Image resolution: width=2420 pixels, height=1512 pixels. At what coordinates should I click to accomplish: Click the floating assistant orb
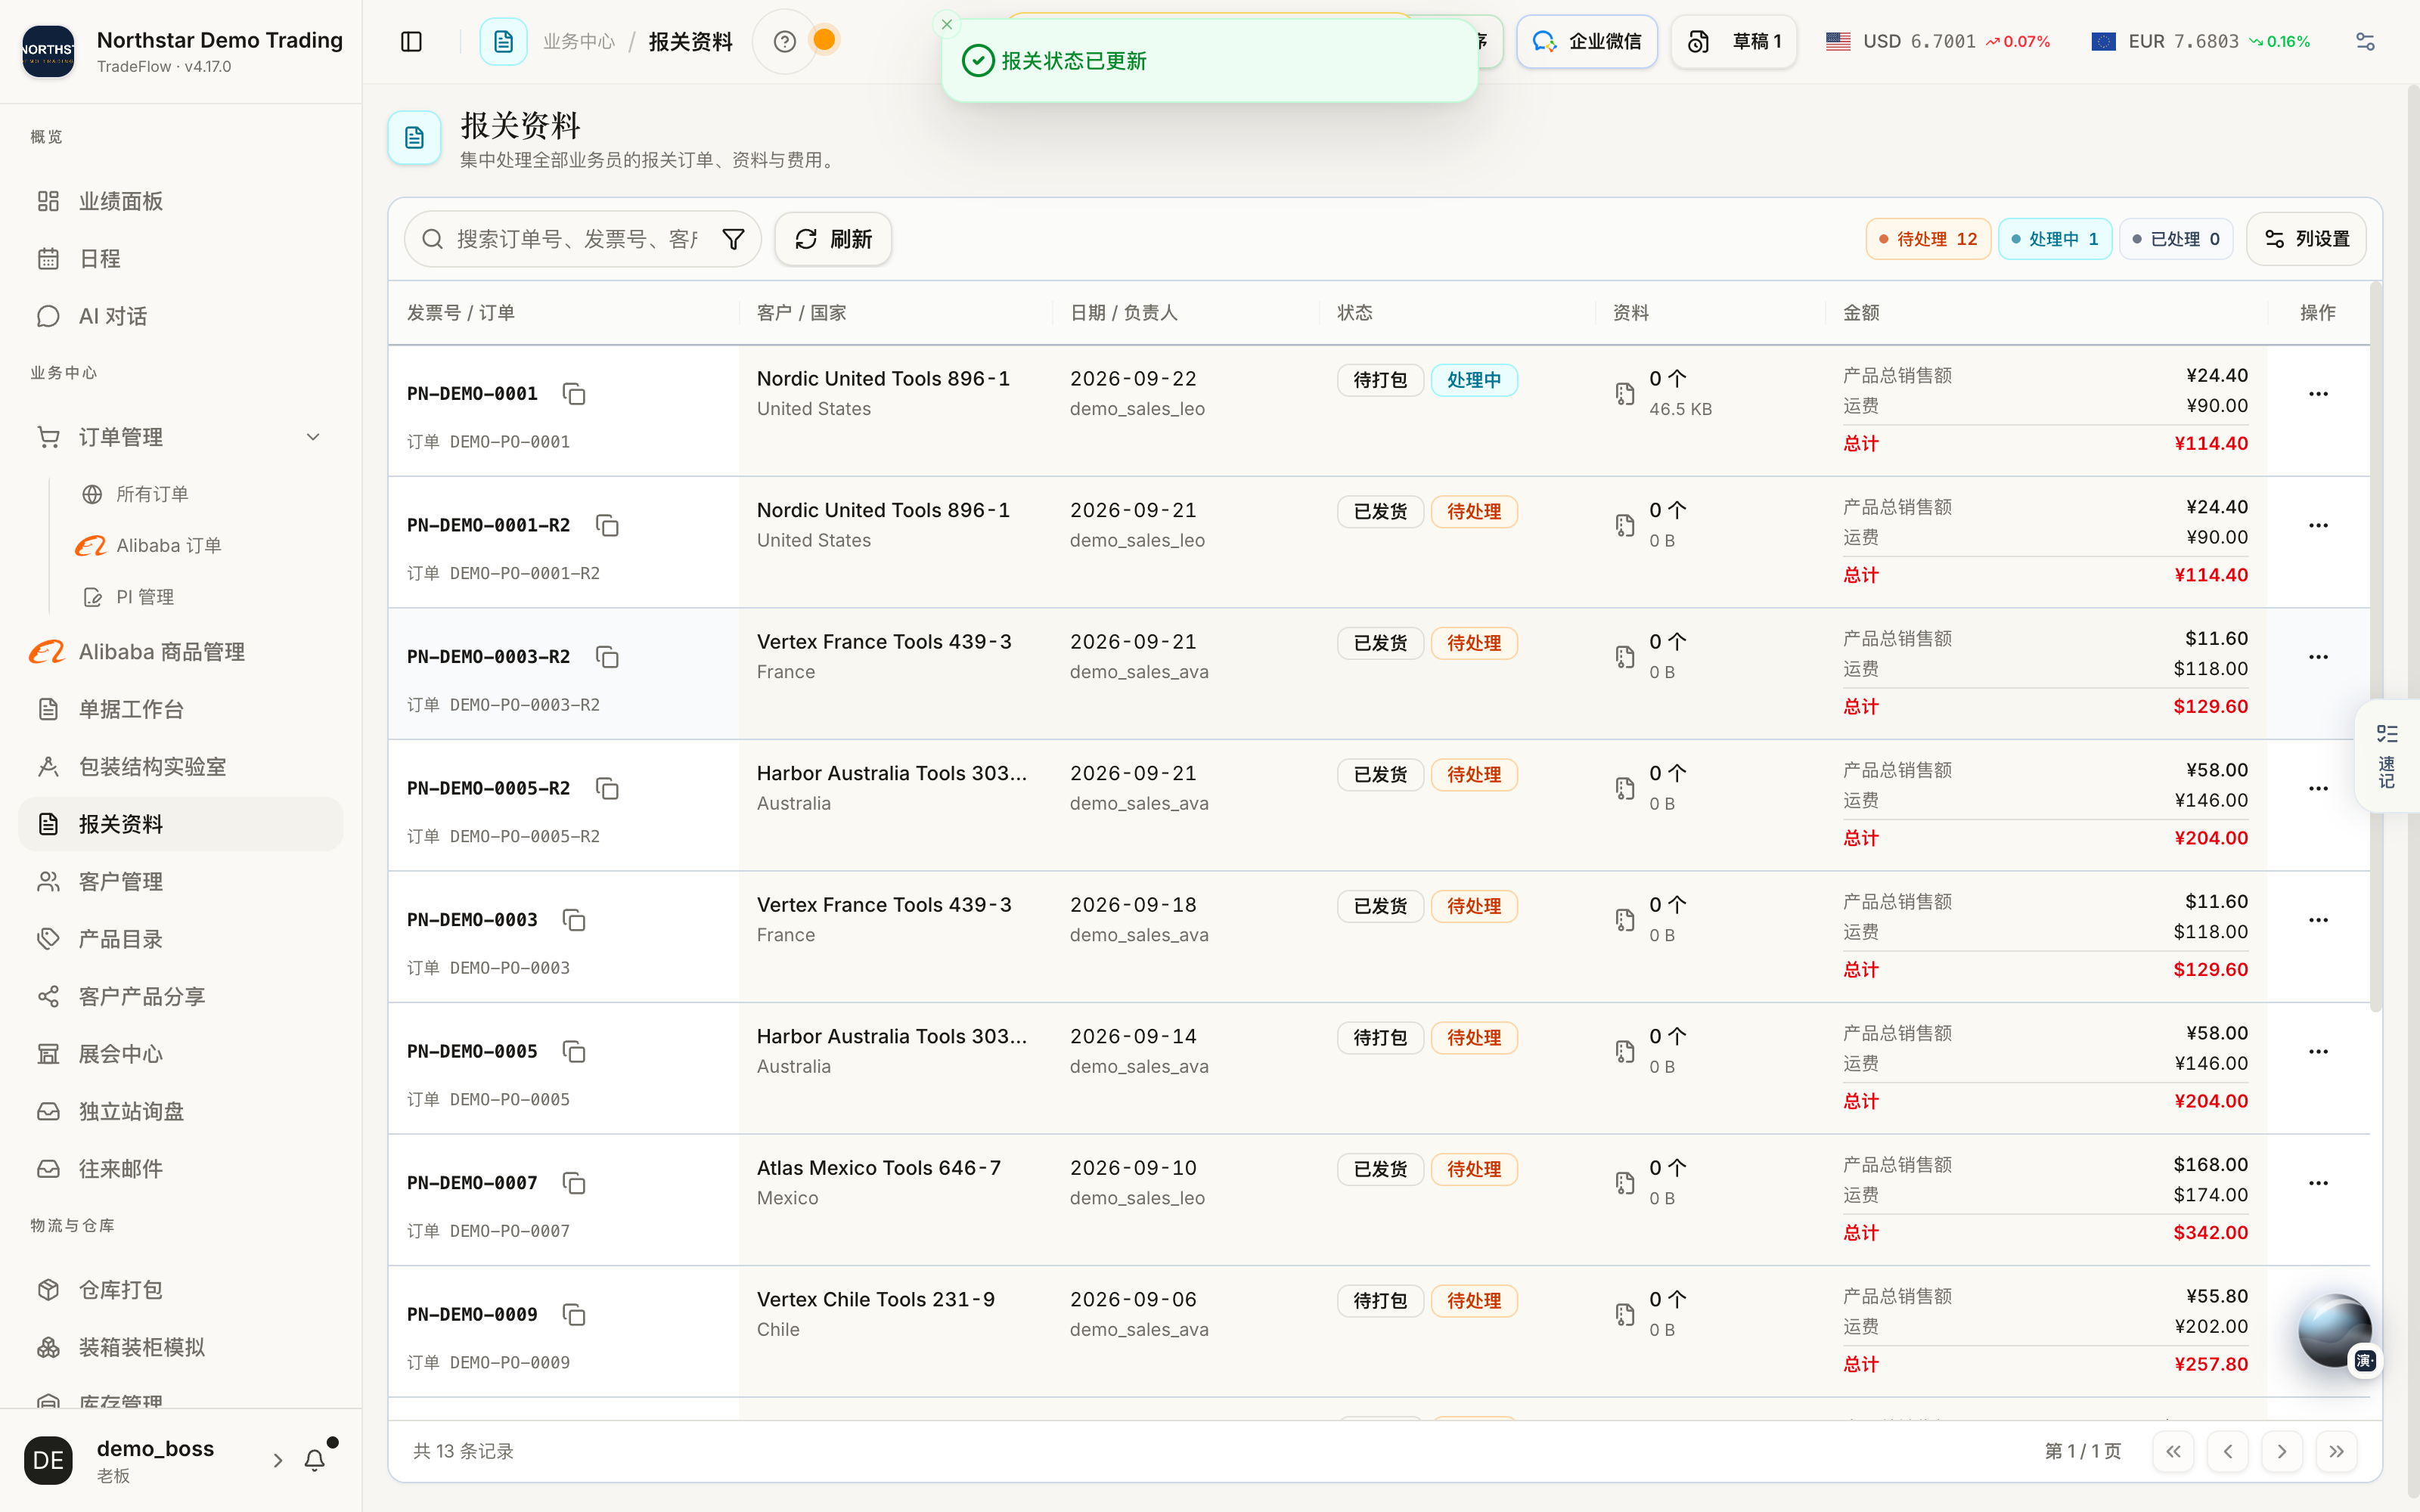[x=2335, y=1330]
